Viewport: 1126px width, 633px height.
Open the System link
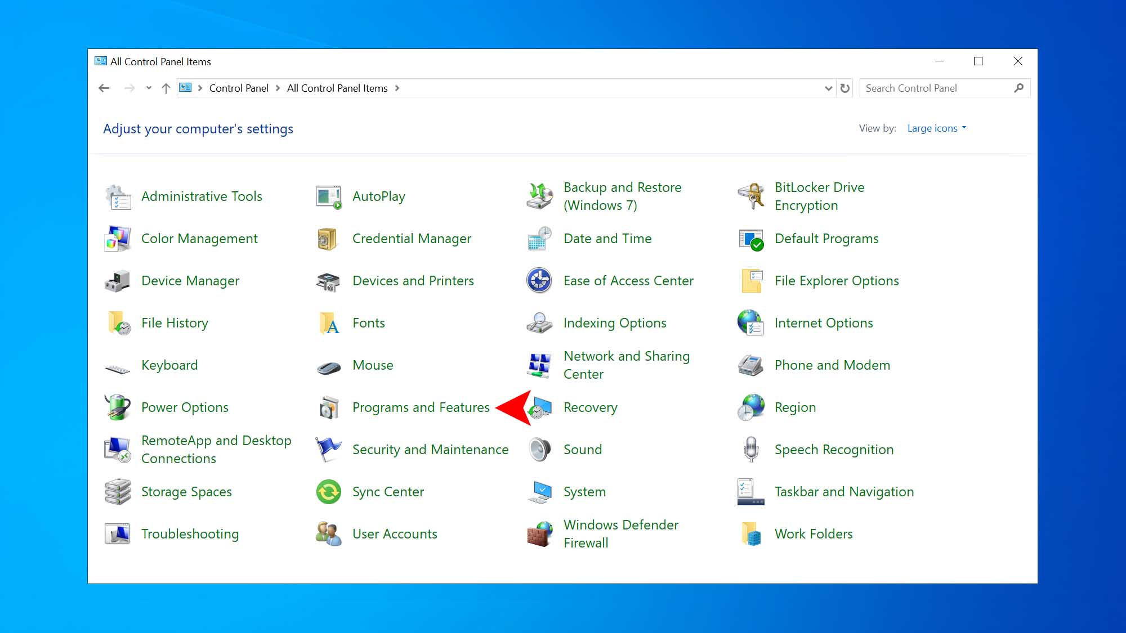[x=584, y=492]
